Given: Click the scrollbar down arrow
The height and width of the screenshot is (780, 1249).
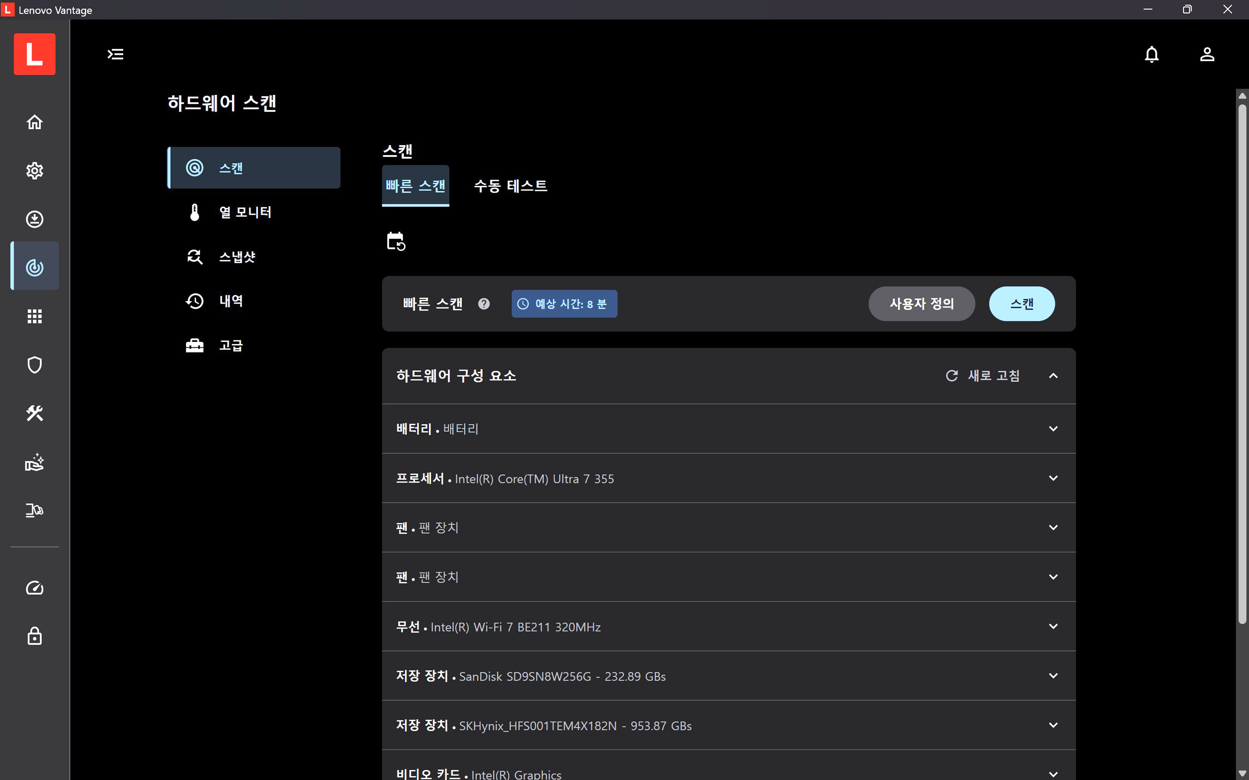Looking at the screenshot, I should coord(1242,773).
